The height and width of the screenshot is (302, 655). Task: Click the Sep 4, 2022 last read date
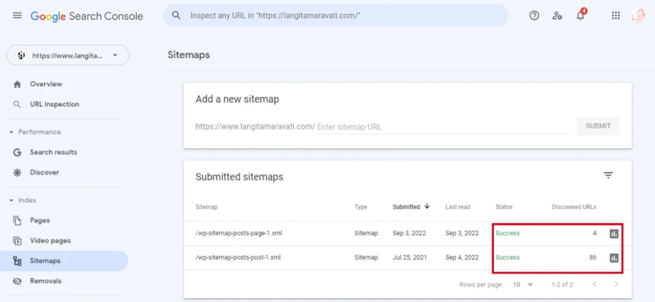(462, 258)
